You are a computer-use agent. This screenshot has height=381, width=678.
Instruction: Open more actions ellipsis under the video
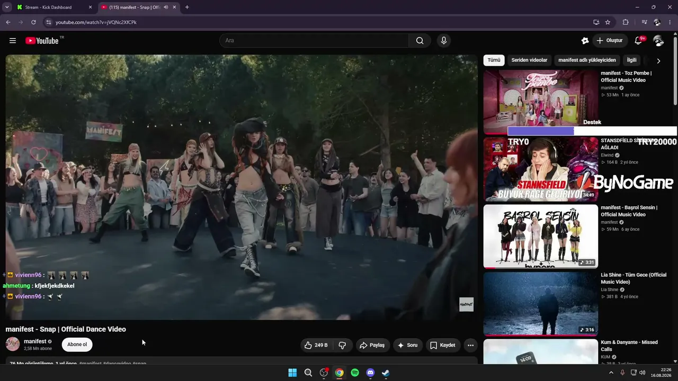coord(470,345)
